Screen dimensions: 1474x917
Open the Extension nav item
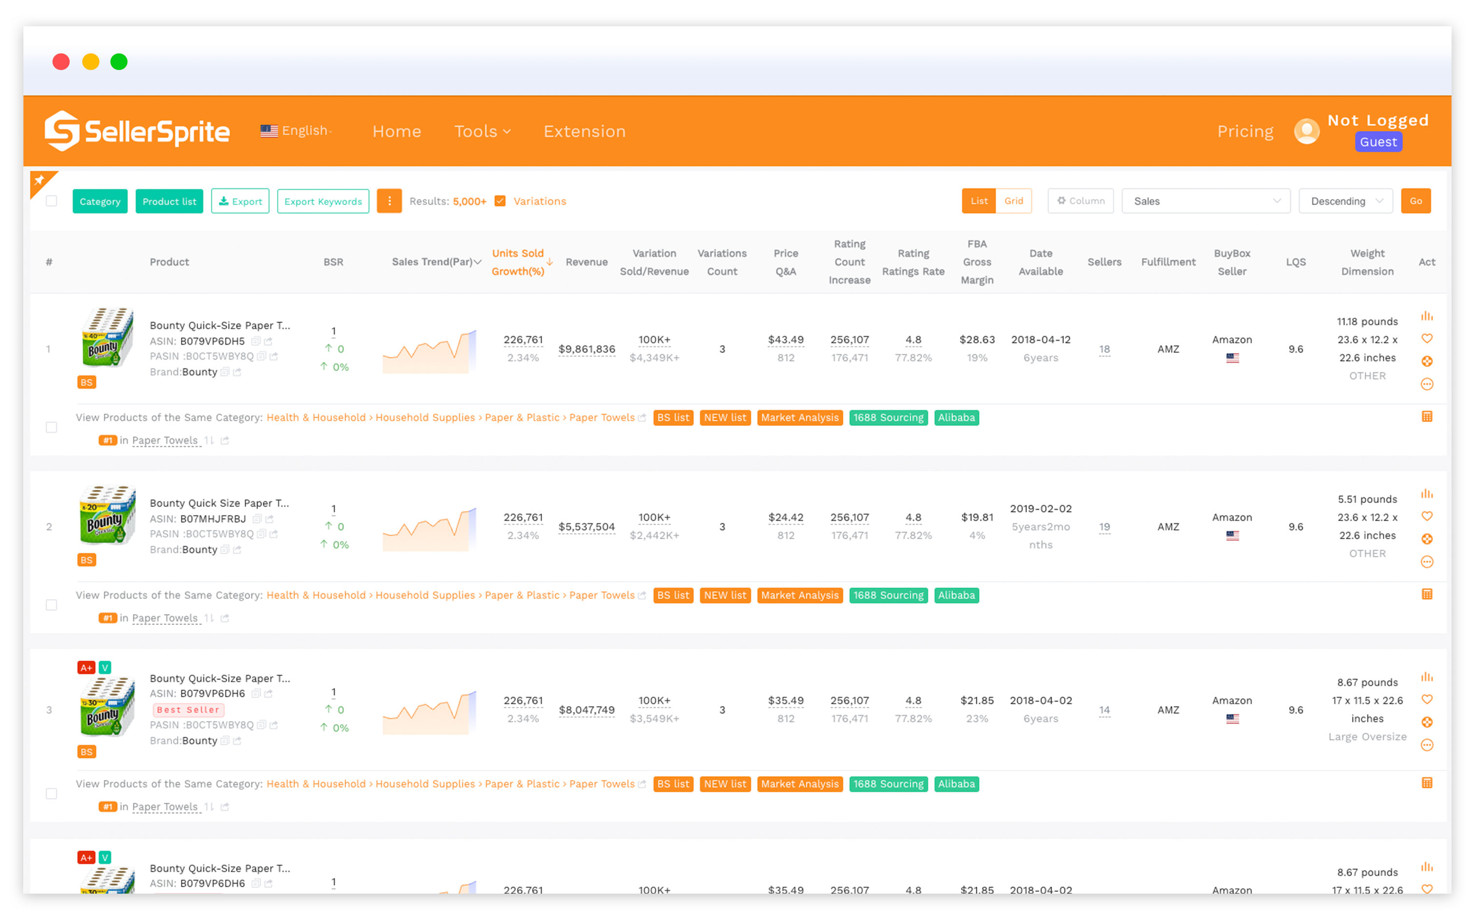click(584, 131)
